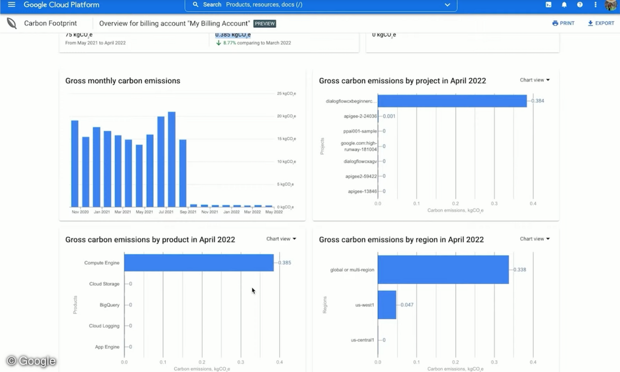Open the help question mark menu
Screen dimensions: 620x372
(x=580, y=5)
